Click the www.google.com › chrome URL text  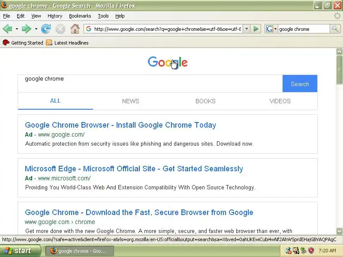pos(60,222)
